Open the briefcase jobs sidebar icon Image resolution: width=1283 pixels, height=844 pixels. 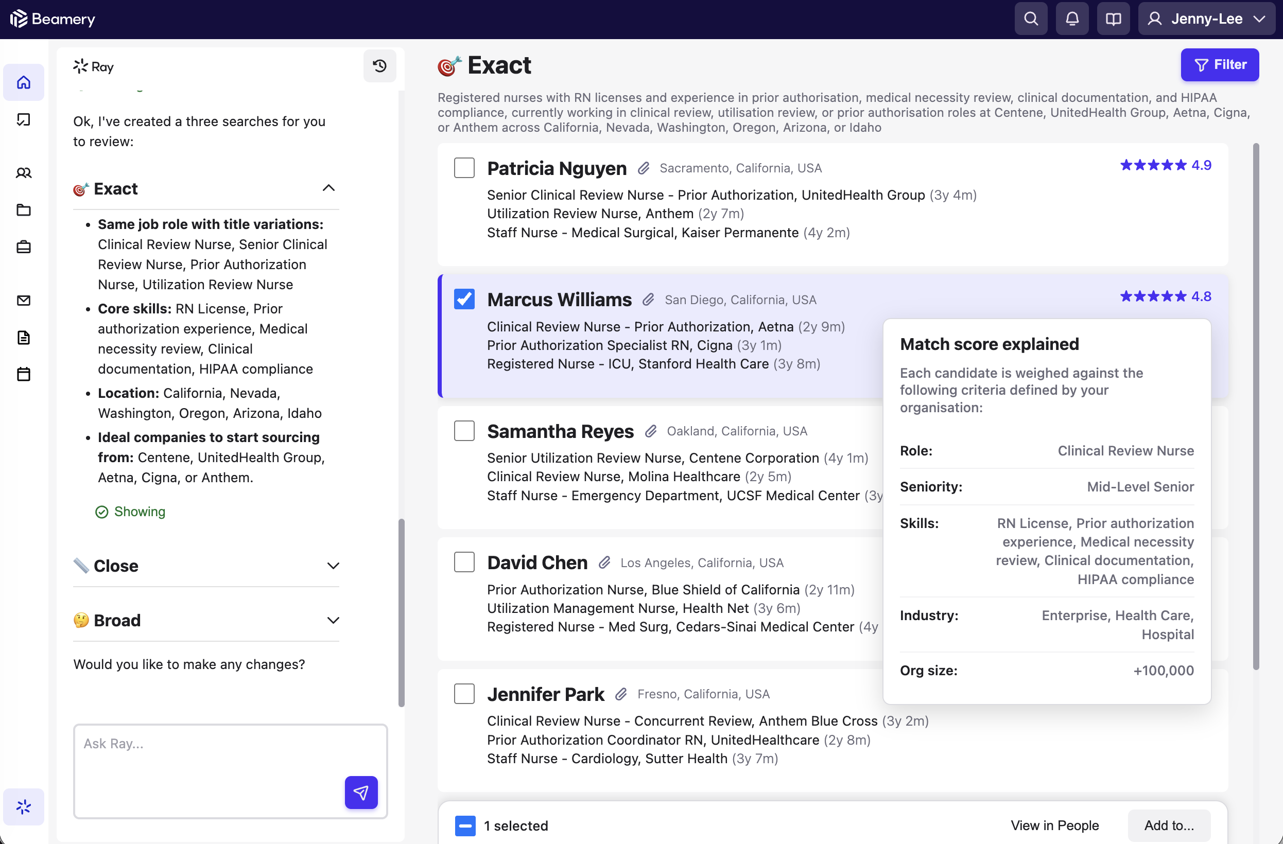[24, 247]
